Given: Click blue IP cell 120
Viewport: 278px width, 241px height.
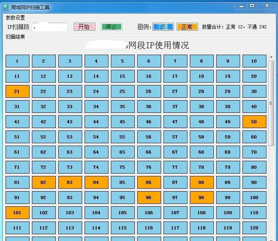Looking at the screenshot, I should click(x=254, y=228).
